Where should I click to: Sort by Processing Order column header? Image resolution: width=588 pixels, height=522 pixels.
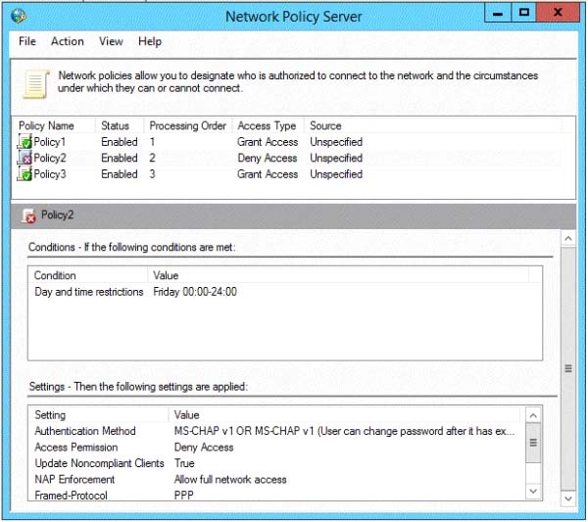coord(188,125)
